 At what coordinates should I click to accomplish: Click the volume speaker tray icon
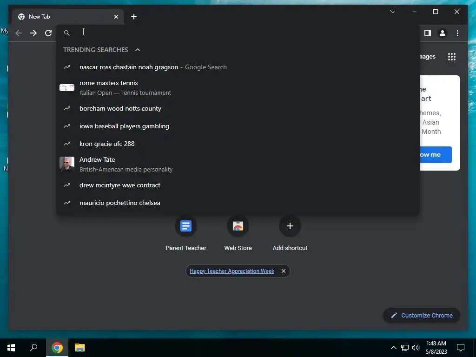416,348
